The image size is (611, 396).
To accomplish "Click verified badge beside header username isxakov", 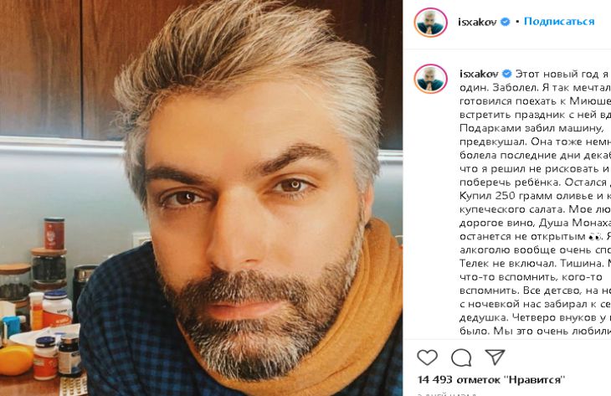I will 506,22.
